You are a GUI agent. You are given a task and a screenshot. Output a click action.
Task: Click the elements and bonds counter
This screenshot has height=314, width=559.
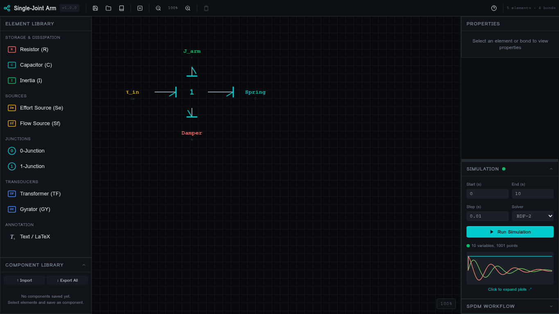pyautogui.click(x=531, y=8)
